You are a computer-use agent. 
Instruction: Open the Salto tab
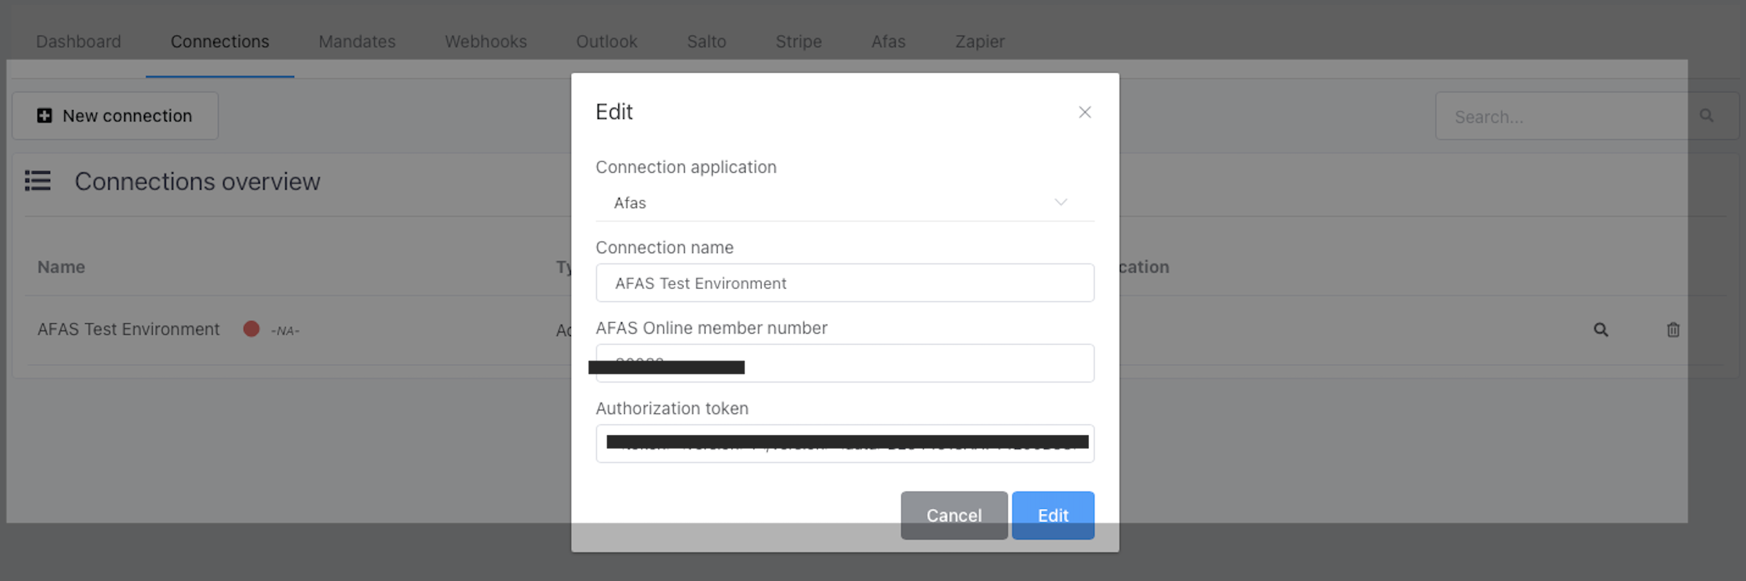pyautogui.click(x=706, y=41)
